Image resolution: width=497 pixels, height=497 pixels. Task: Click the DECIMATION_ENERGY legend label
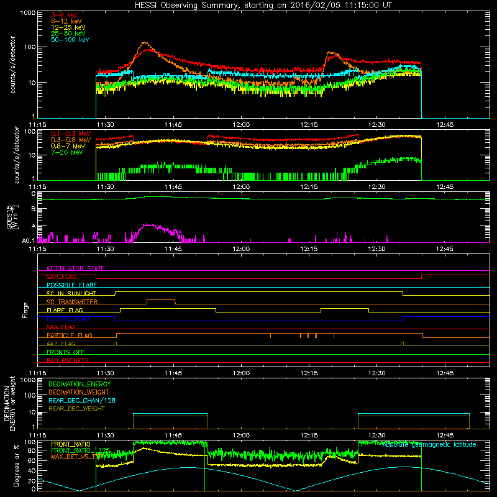pyautogui.click(x=80, y=384)
